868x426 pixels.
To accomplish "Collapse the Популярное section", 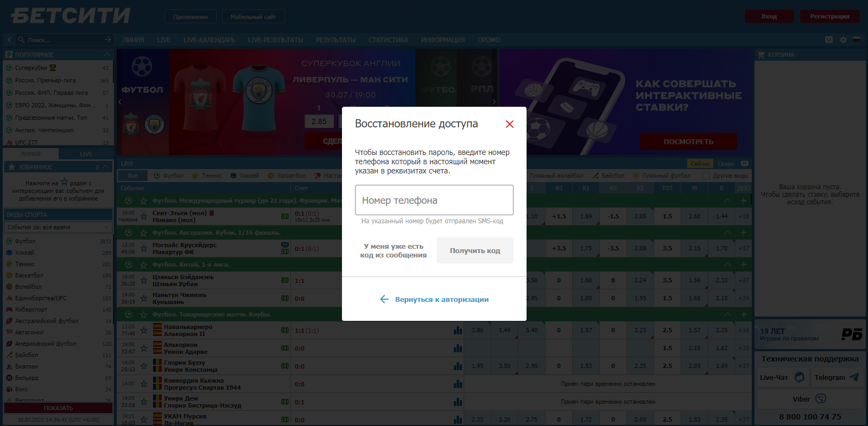I will coord(106,55).
